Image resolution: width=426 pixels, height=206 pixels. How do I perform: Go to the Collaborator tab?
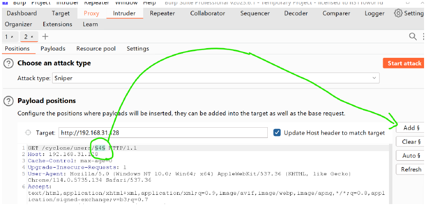[207, 13]
